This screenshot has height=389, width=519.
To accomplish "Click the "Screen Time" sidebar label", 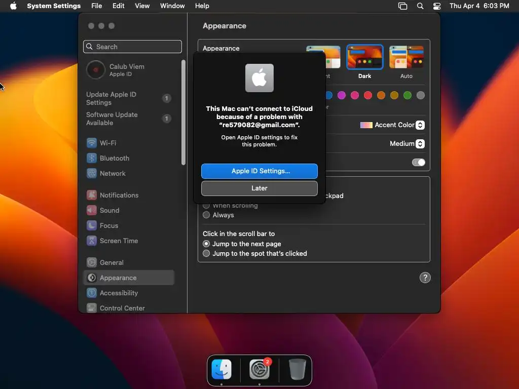I will click(119, 241).
